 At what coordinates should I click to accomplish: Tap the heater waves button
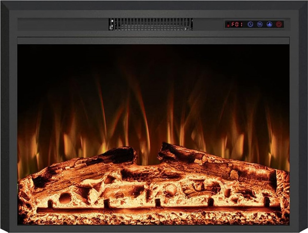pyautogui.click(x=260, y=24)
